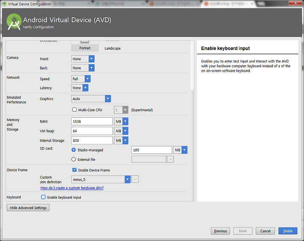Click the RAM value field
This screenshot has height=241, width=304.
[x=92, y=122]
